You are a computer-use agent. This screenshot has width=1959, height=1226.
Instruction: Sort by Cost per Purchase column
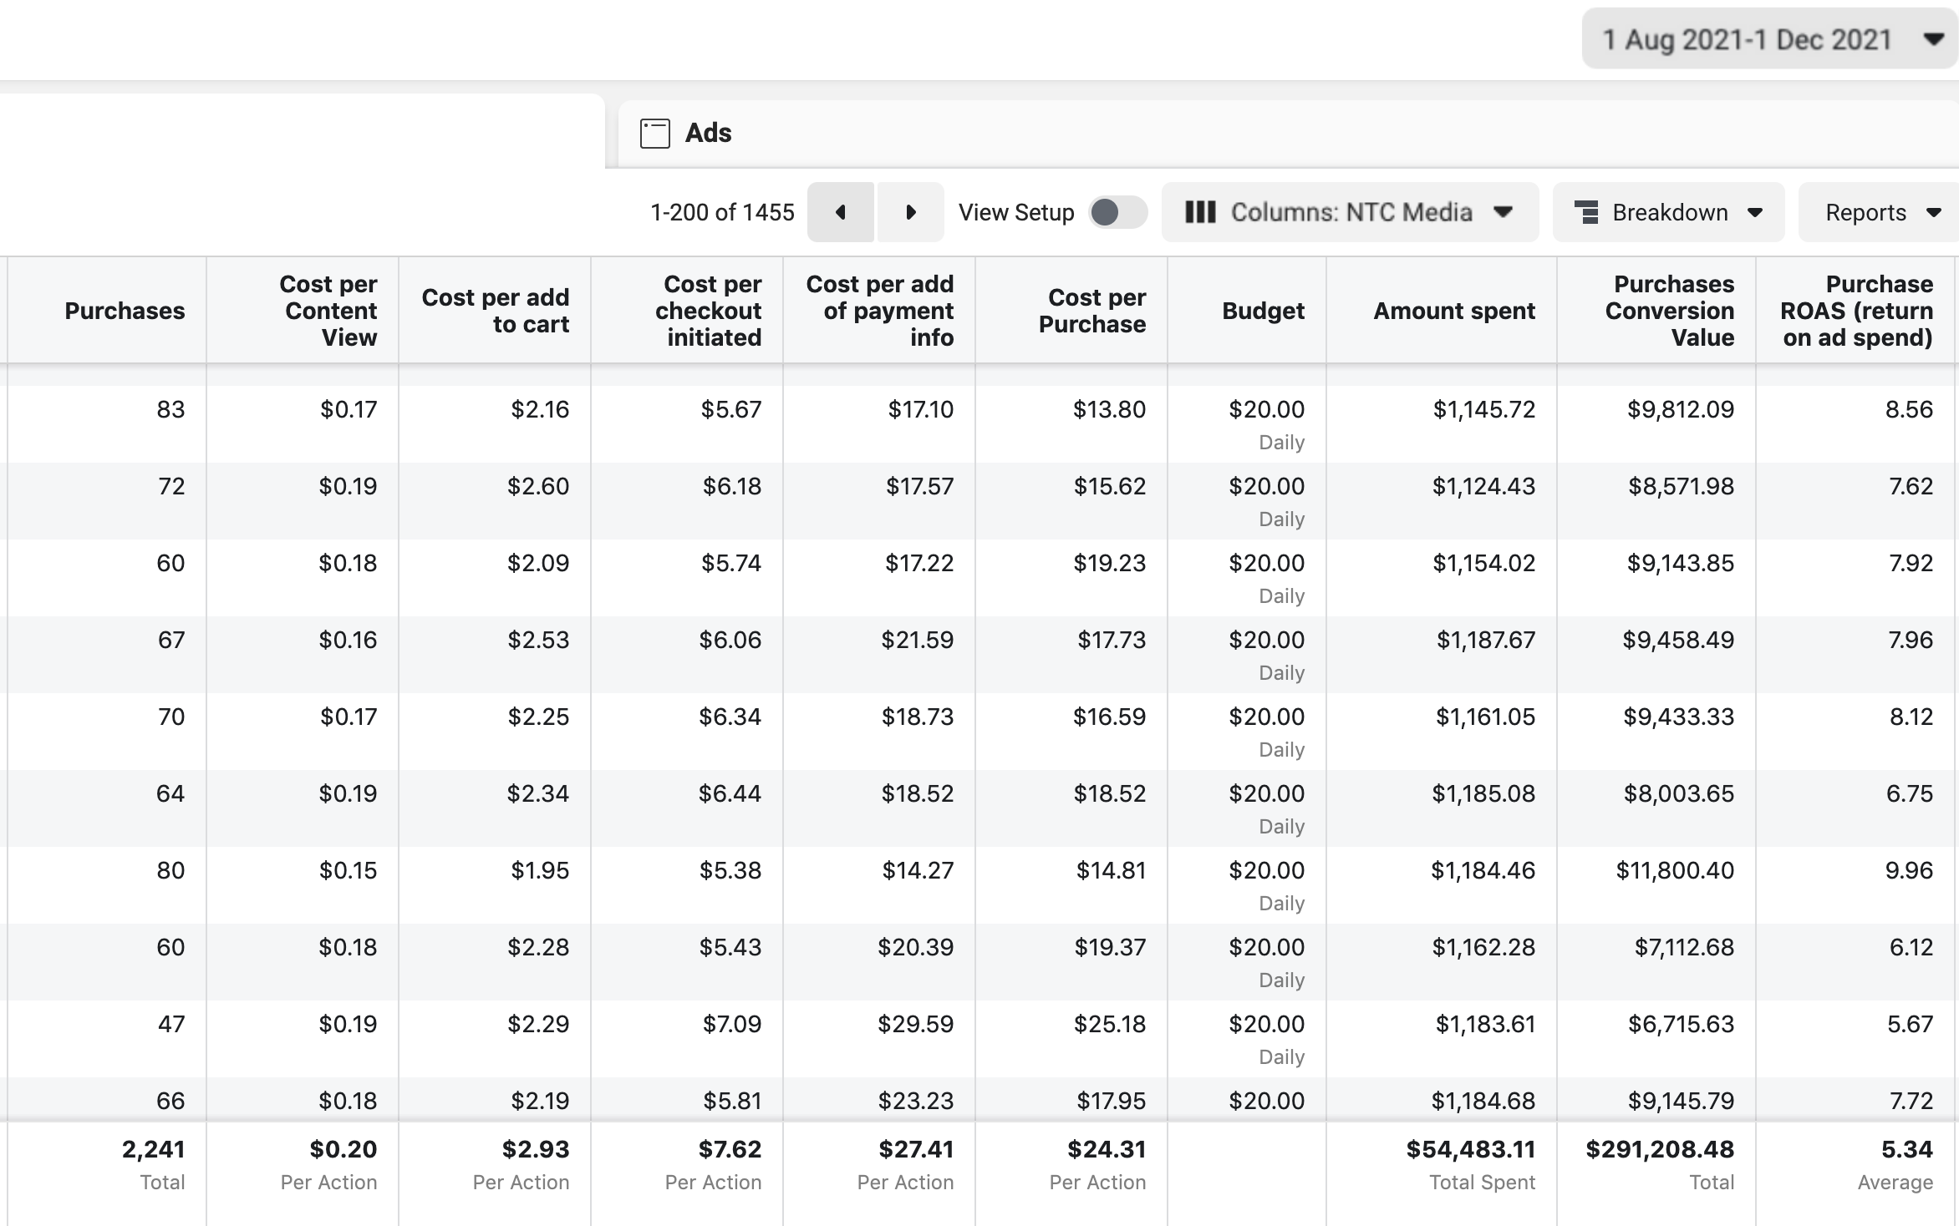(x=1091, y=311)
